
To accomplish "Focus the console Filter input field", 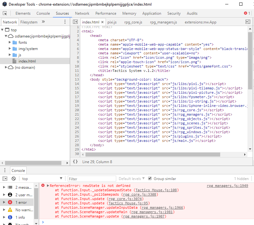I will click(x=92, y=179).
